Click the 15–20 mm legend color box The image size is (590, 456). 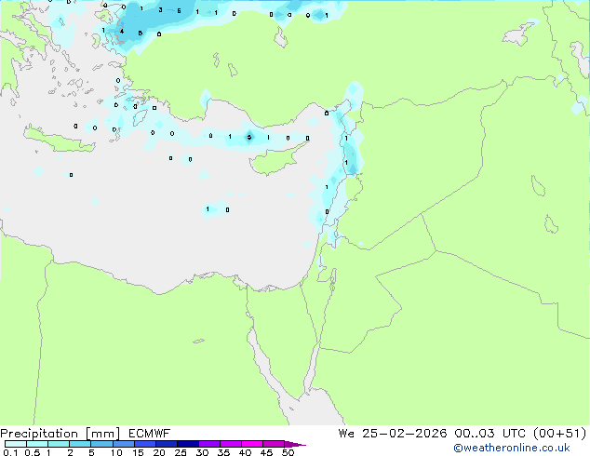[x=144, y=444]
